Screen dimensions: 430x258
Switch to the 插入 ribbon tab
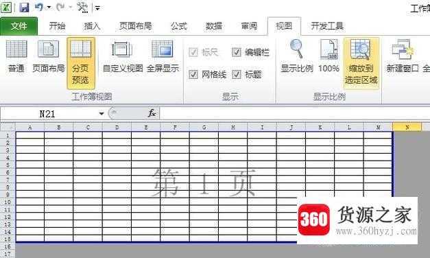coord(92,26)
